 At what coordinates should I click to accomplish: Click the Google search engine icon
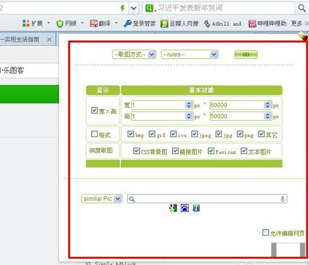coord(173,208)
